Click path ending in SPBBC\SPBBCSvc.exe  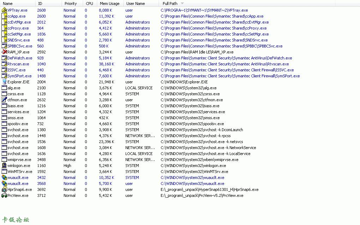point(222,46)
